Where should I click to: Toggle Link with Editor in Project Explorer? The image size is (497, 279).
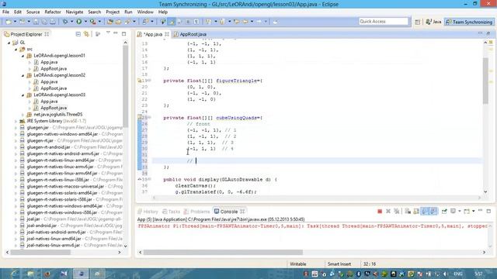[86, 34]
